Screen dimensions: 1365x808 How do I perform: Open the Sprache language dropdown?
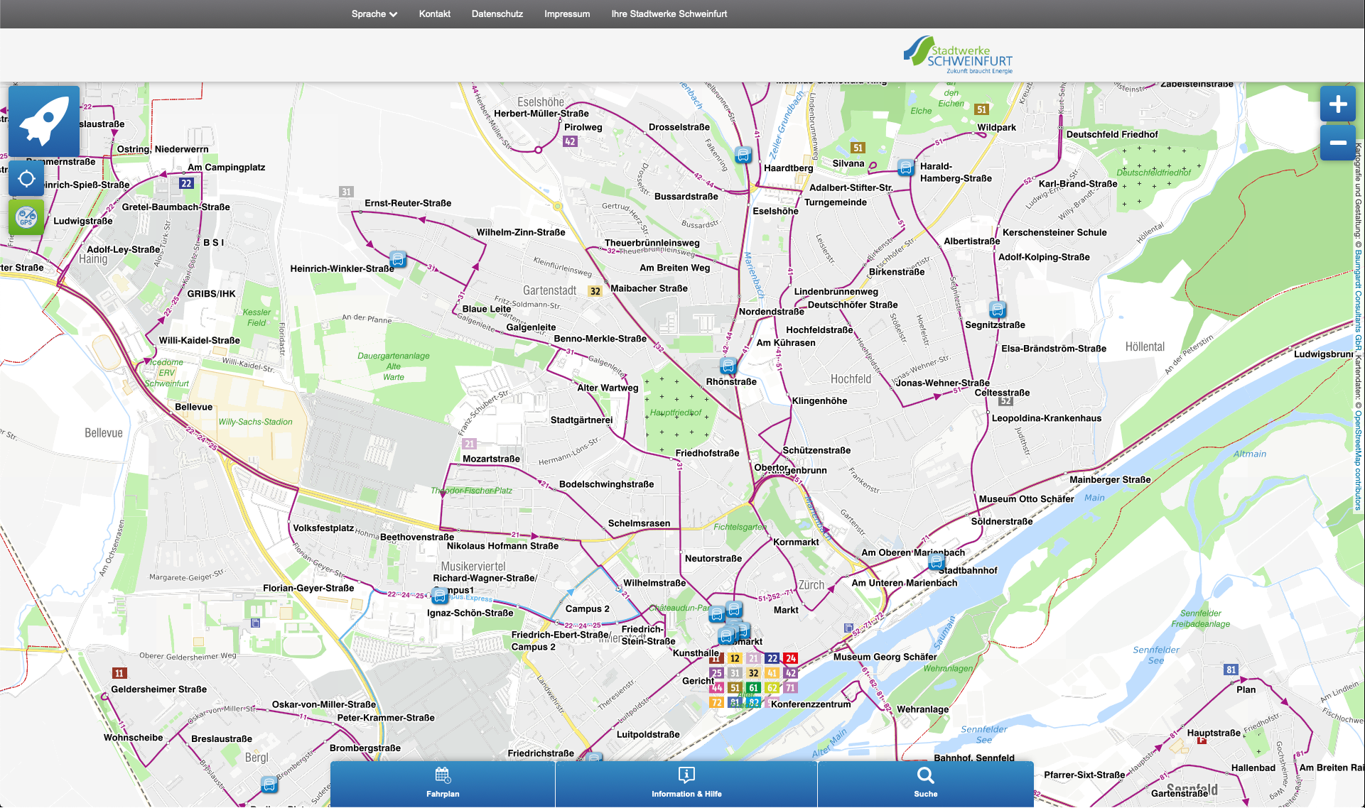tap(374, 13)
